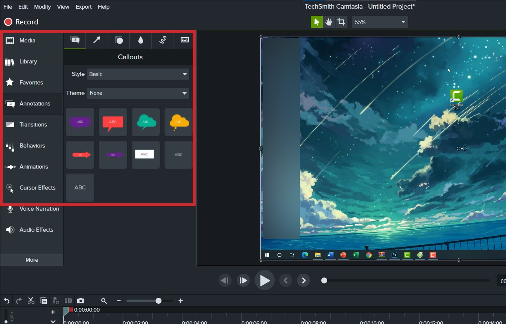Split the media at the playhead
This screenshot has width=506, height=324.
click(x=68, y=301)
